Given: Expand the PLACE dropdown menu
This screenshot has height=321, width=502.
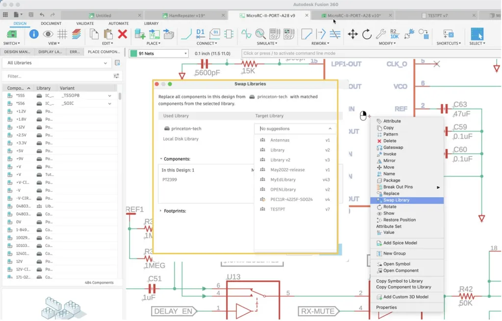Looking at the screenshot, I should point(153,43).
